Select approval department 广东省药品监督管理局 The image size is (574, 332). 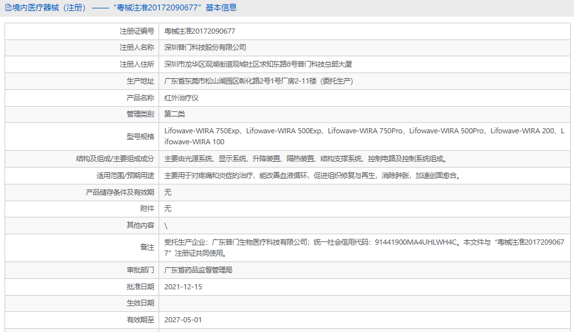198,270
